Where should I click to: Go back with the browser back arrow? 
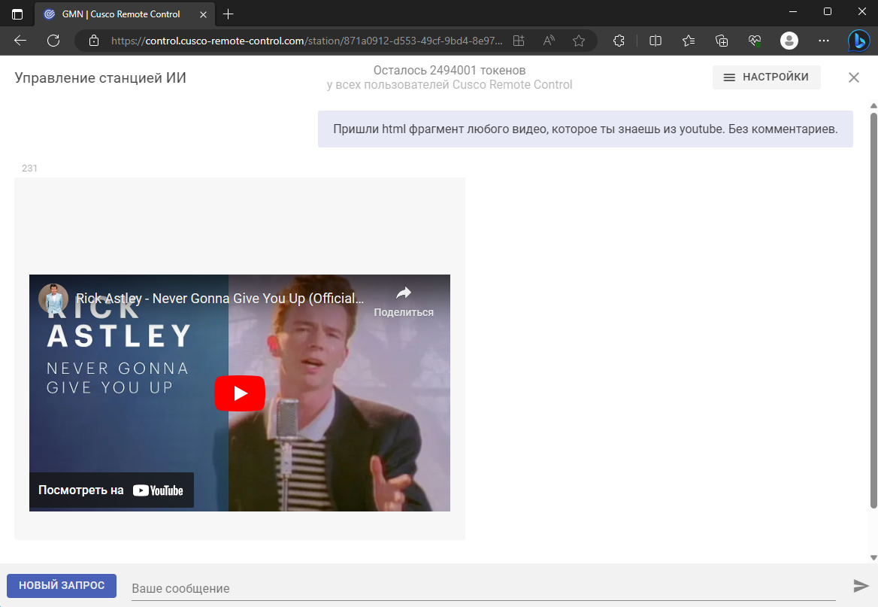pyautogui.click(x=20, y=41)
